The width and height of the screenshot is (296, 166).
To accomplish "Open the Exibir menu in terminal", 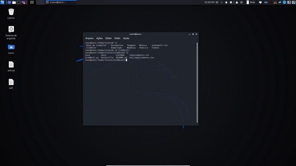I will 117,38.
